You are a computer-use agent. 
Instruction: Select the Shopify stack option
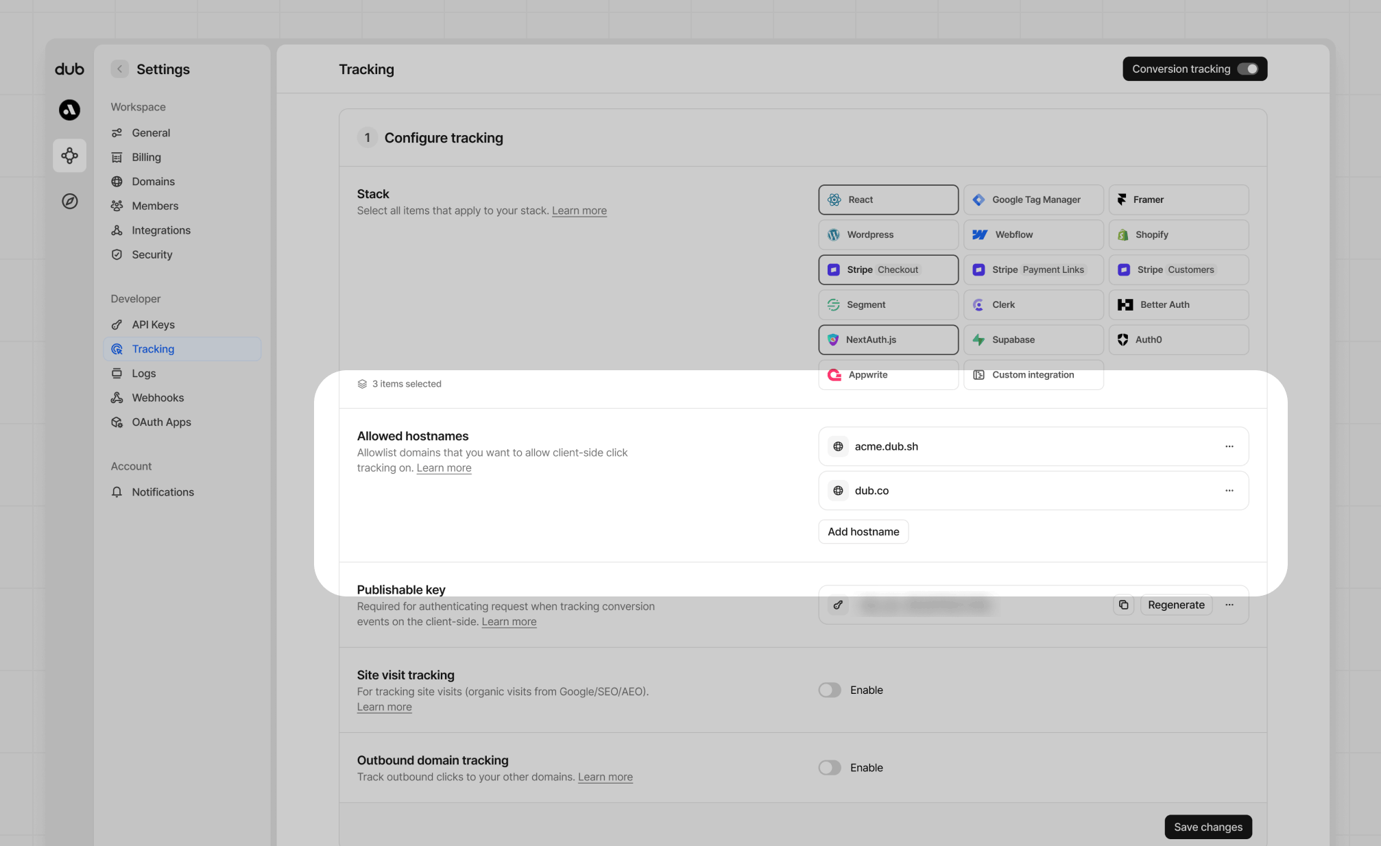(1179, 234)
